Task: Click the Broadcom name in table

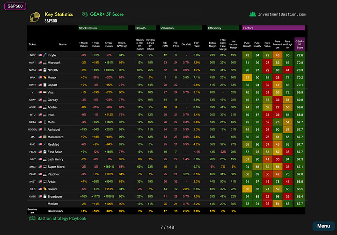Action: click(x=55, y=196)
